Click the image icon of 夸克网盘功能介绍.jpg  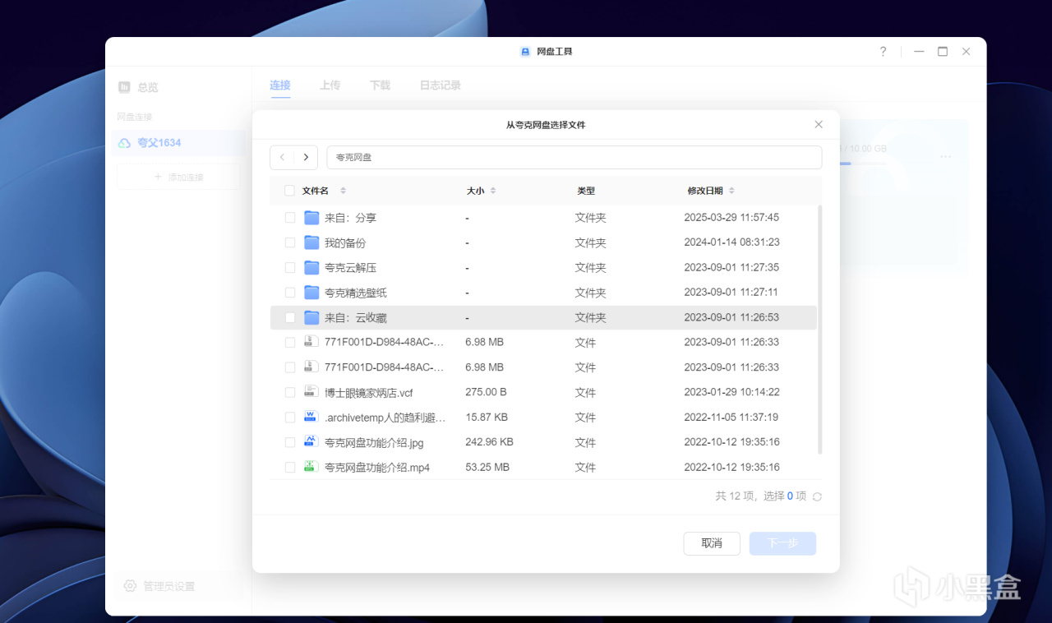311,442
